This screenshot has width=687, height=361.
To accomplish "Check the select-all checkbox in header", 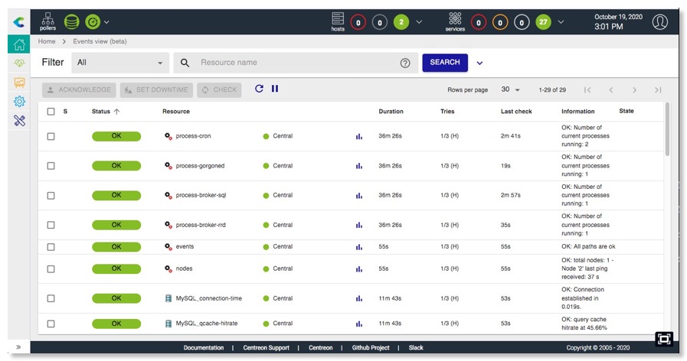I will click(51, 112).
